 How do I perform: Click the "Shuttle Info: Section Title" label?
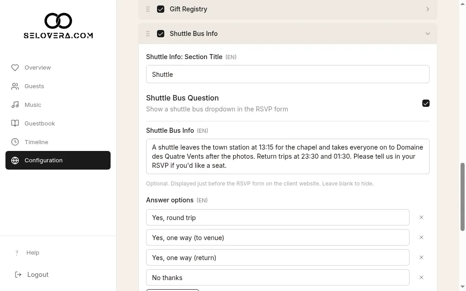click(x=184, y=57)
